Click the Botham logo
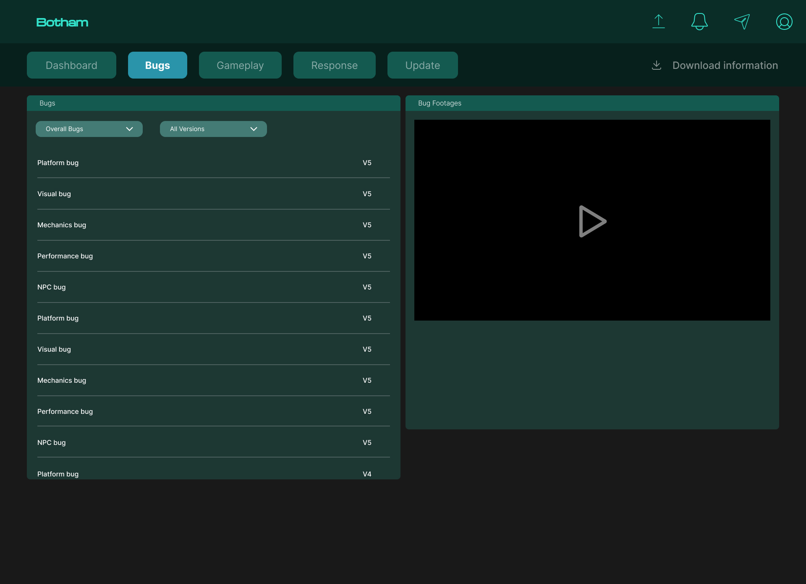Image resolution: width=806 pixels, height=584 pixels. pos(62,22)
